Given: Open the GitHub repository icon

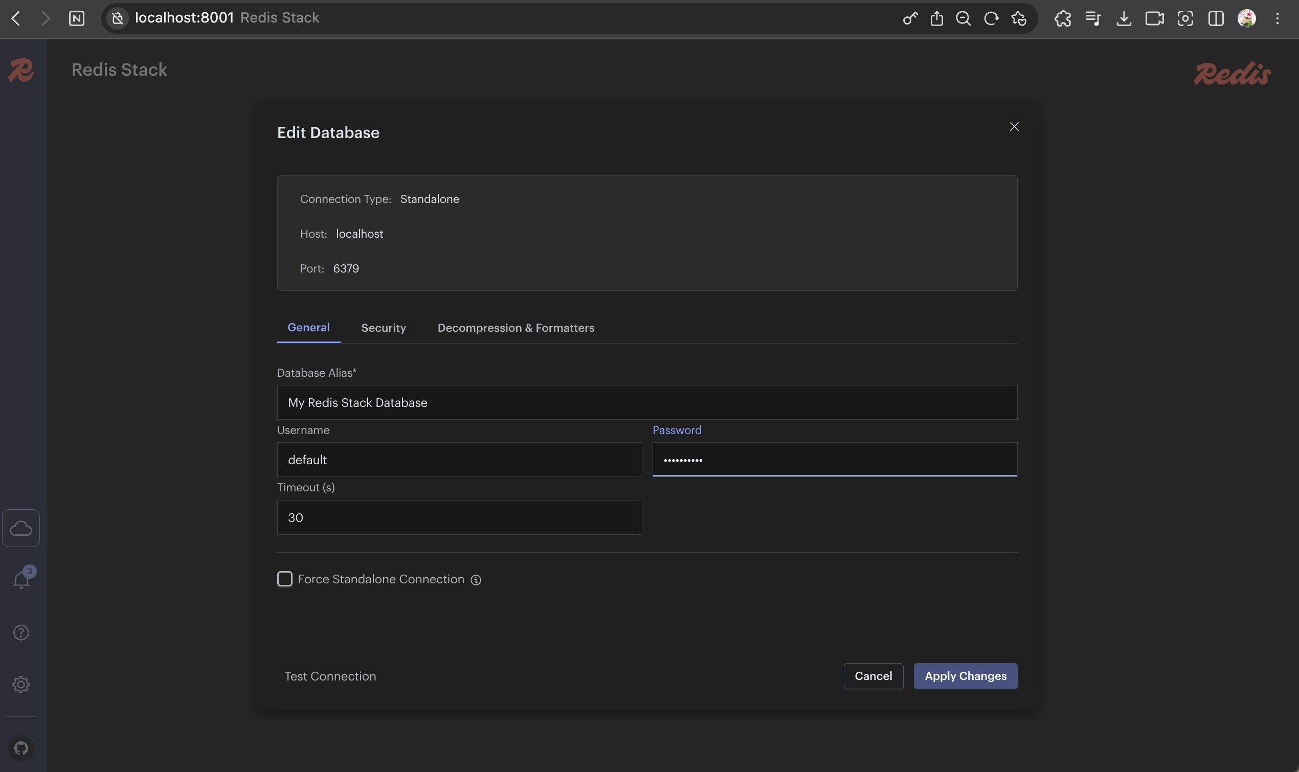Looking at the screenshot, I should point(21,748).
